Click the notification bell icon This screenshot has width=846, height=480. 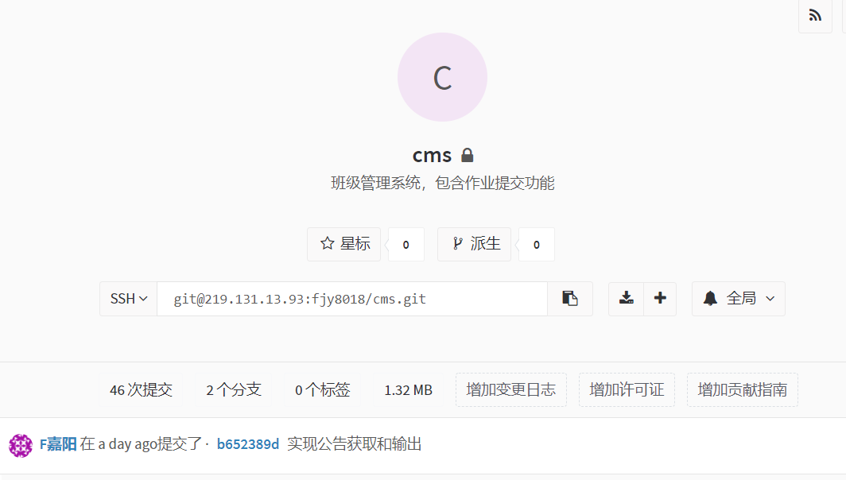[710, 298]
